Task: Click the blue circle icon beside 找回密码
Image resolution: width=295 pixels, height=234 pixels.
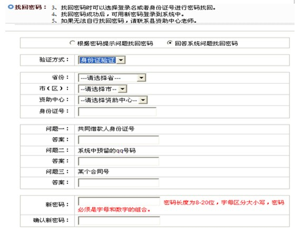Action: coord(11,7)
